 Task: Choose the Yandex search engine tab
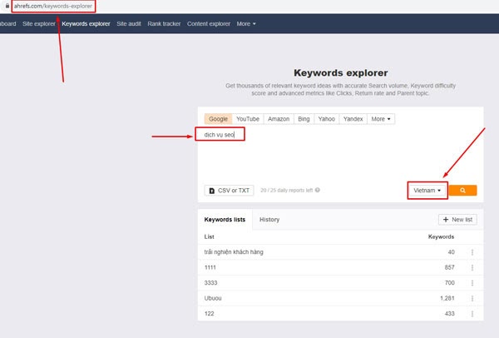pos(353,119)
